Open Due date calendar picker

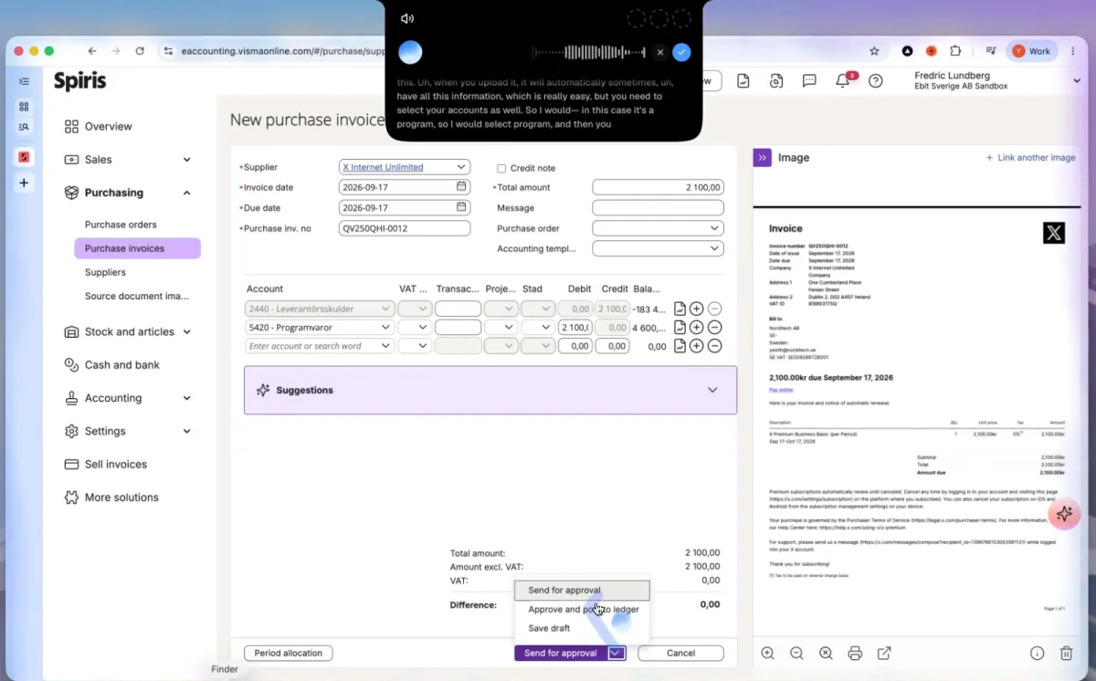[x=461, y=207]
